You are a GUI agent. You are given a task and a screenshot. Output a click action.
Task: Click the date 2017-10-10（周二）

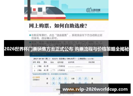click(42, 59)
